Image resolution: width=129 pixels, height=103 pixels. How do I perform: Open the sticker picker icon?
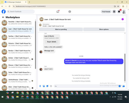tap(47, 86)
